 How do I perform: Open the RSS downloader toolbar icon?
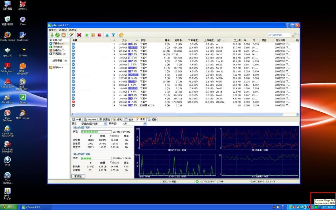click(x=63, y=35)
